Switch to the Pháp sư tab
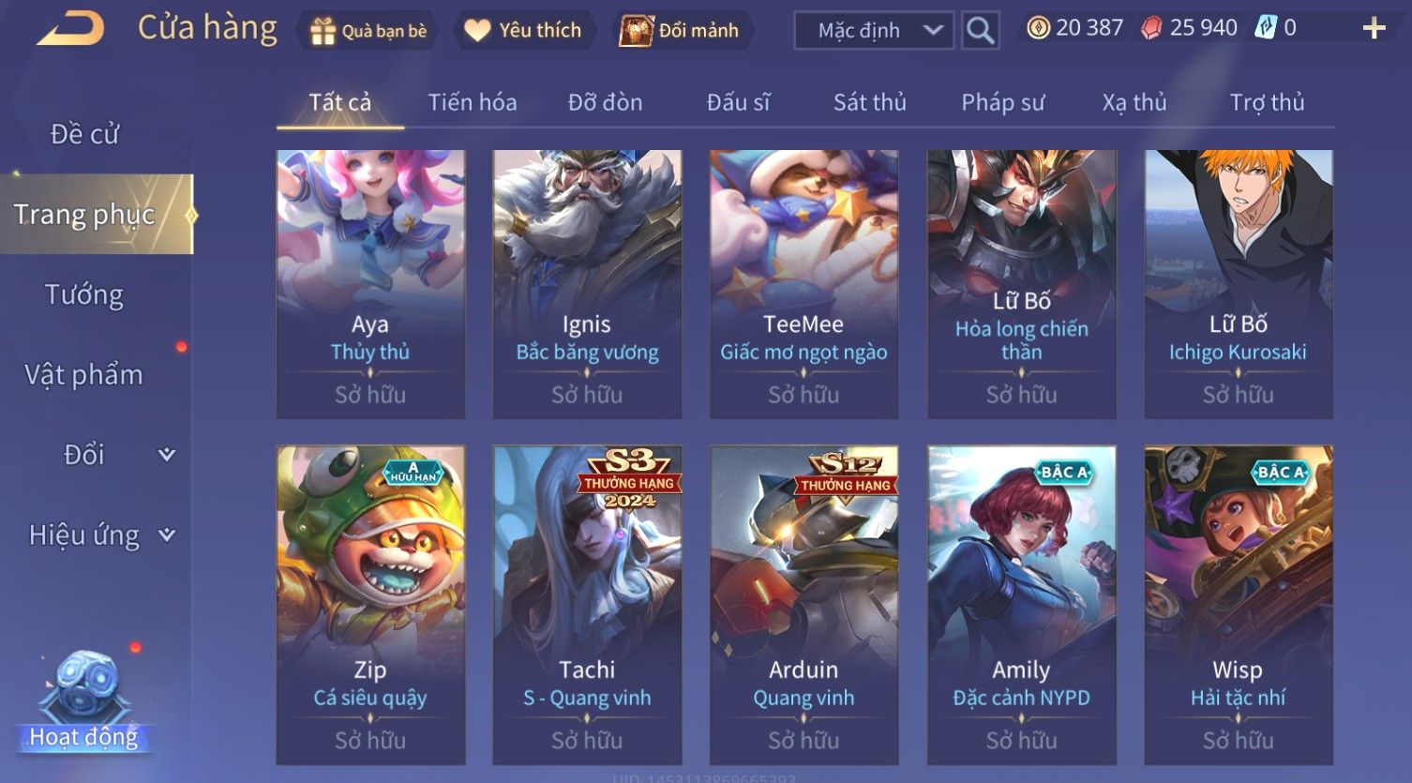Screen dimensions: 1412x783 pyautogui.click(x=1002, y=102)
